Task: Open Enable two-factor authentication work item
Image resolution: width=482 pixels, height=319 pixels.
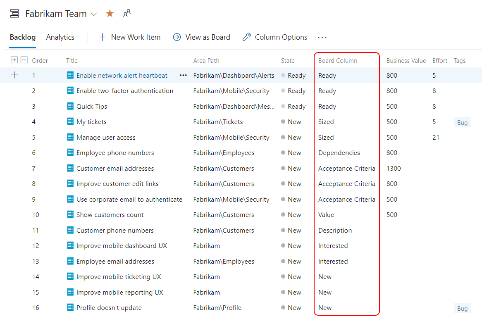Action: coord(125,90)
